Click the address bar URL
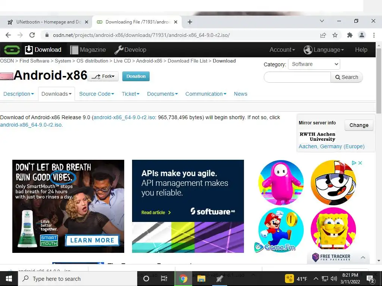 coord(141,35)
